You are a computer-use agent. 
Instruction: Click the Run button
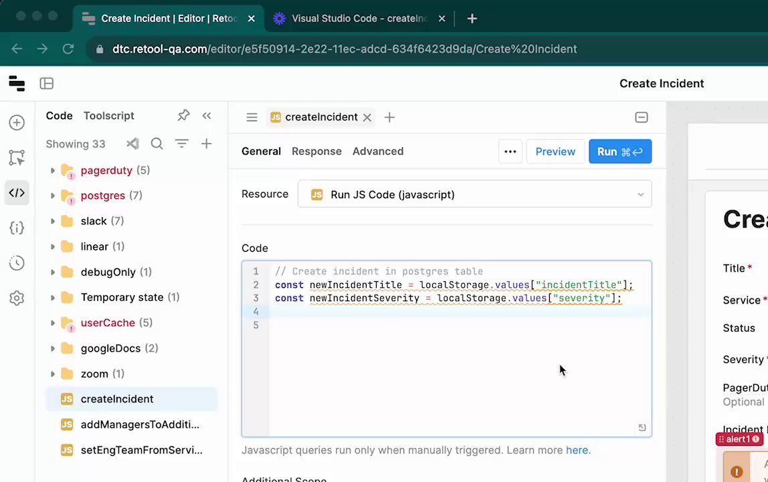point(619,151)
